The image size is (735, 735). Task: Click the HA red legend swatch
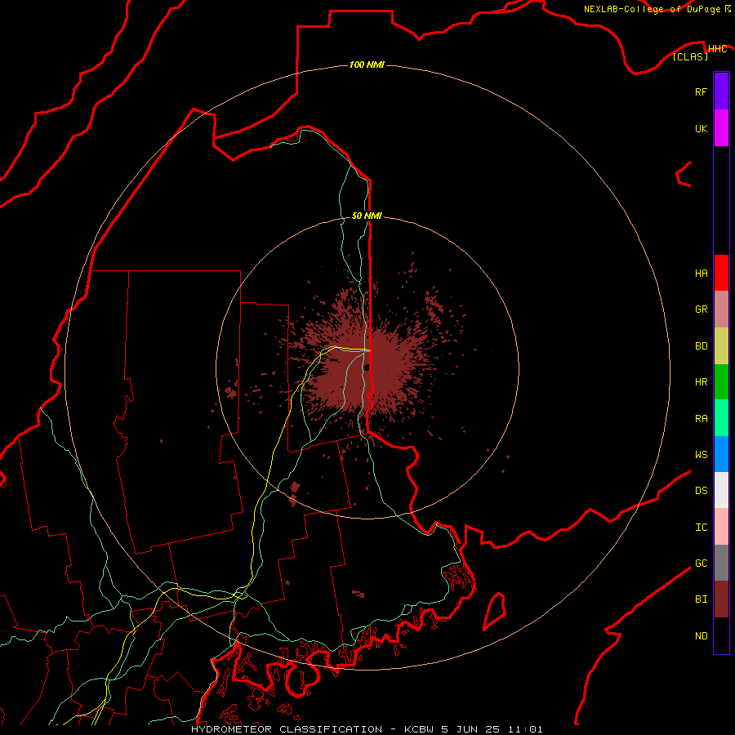coord(721,273)
